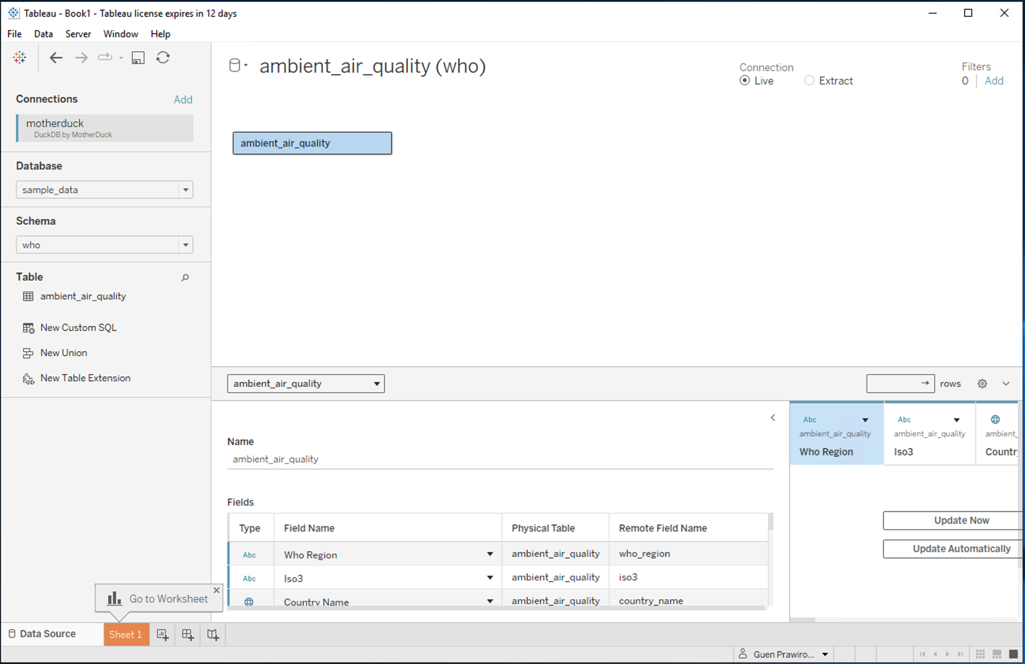Click the Update Now button
This screenshot has width=1025, height=664.
(953, 520)
